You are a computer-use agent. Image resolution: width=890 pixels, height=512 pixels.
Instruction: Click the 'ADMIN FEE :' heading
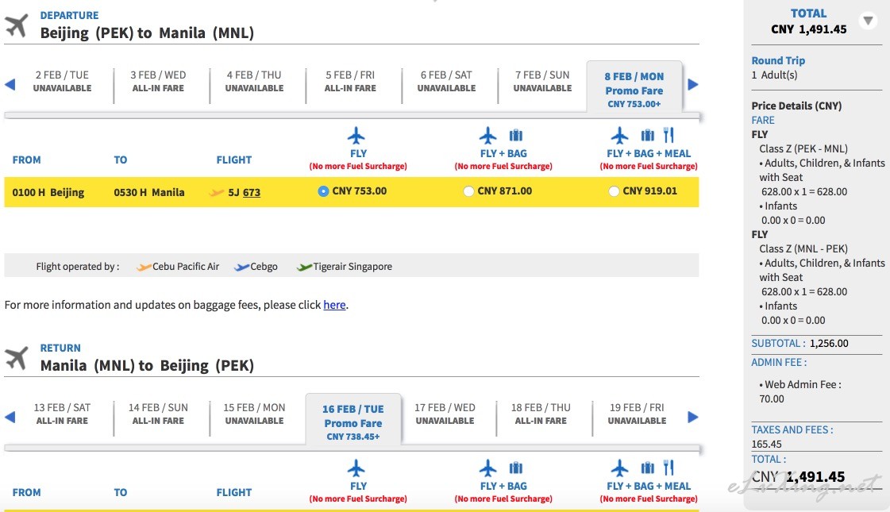point(779,362)
